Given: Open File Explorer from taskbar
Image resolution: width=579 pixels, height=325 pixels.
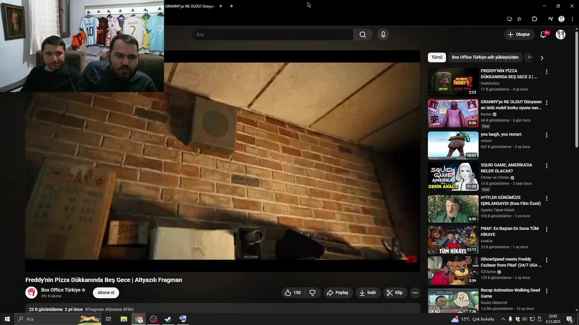Looking at the screenshot, I should point(124,319).
